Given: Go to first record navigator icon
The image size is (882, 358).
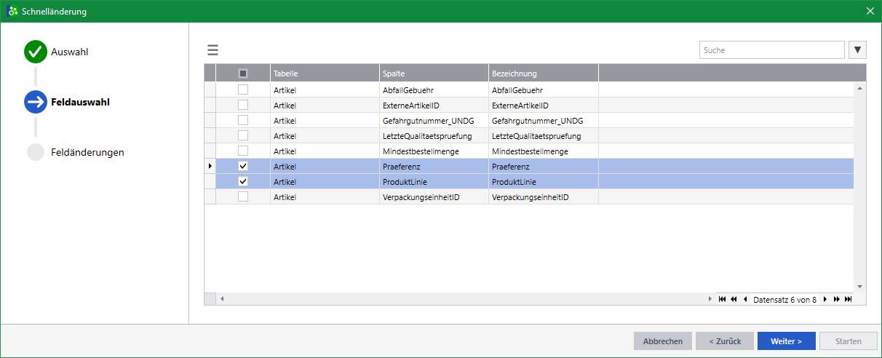Looking at the screenshot, I should point(722,299).
